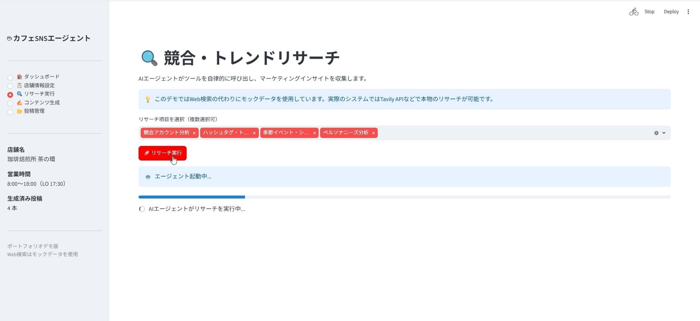Image resolution: width=700 pixels, height=321 pixels.
Task: Click the research progress bar
Action: pos(405,197)
